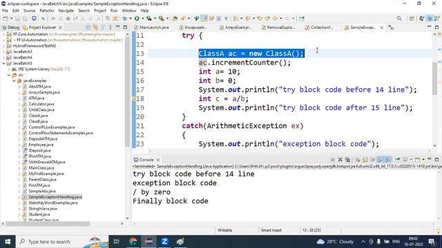Toggle Scroll Lock in Console toolbar
The width and height of the screenshot is (442, 248).
tap(365, 160)
